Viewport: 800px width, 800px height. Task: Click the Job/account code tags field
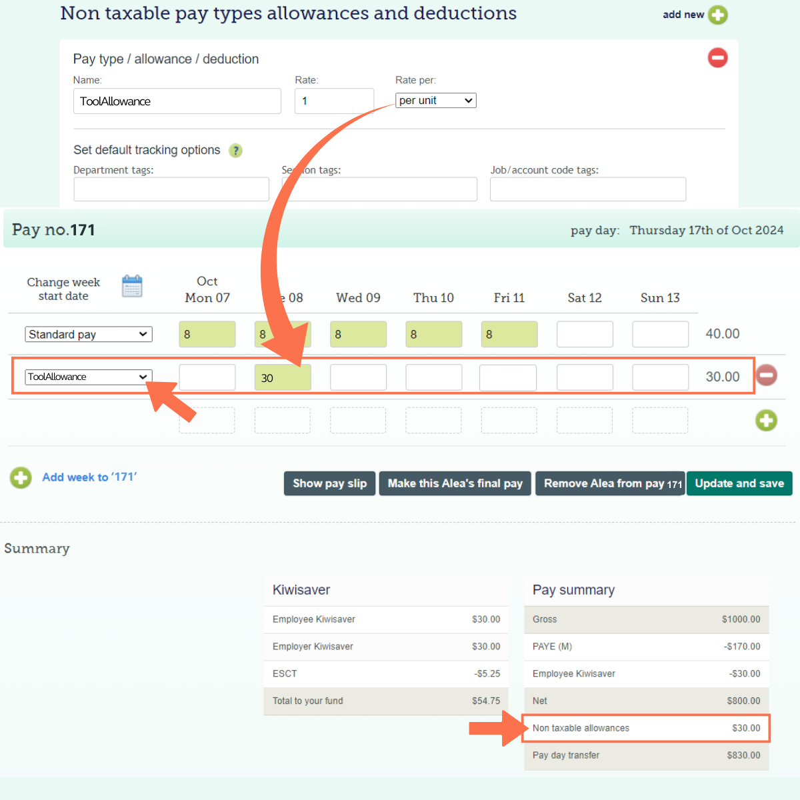[588, 189]
